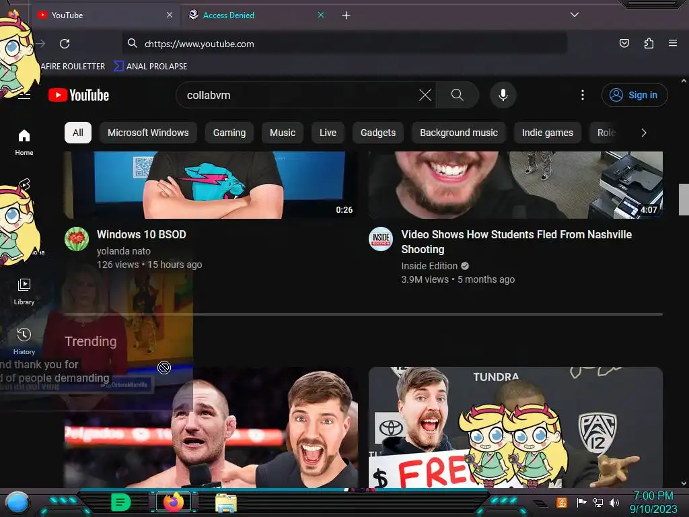Reload the page with the refresh icon

click(x=65, y=44)
